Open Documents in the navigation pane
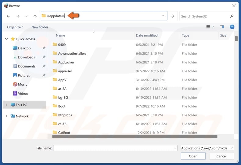 24,66
